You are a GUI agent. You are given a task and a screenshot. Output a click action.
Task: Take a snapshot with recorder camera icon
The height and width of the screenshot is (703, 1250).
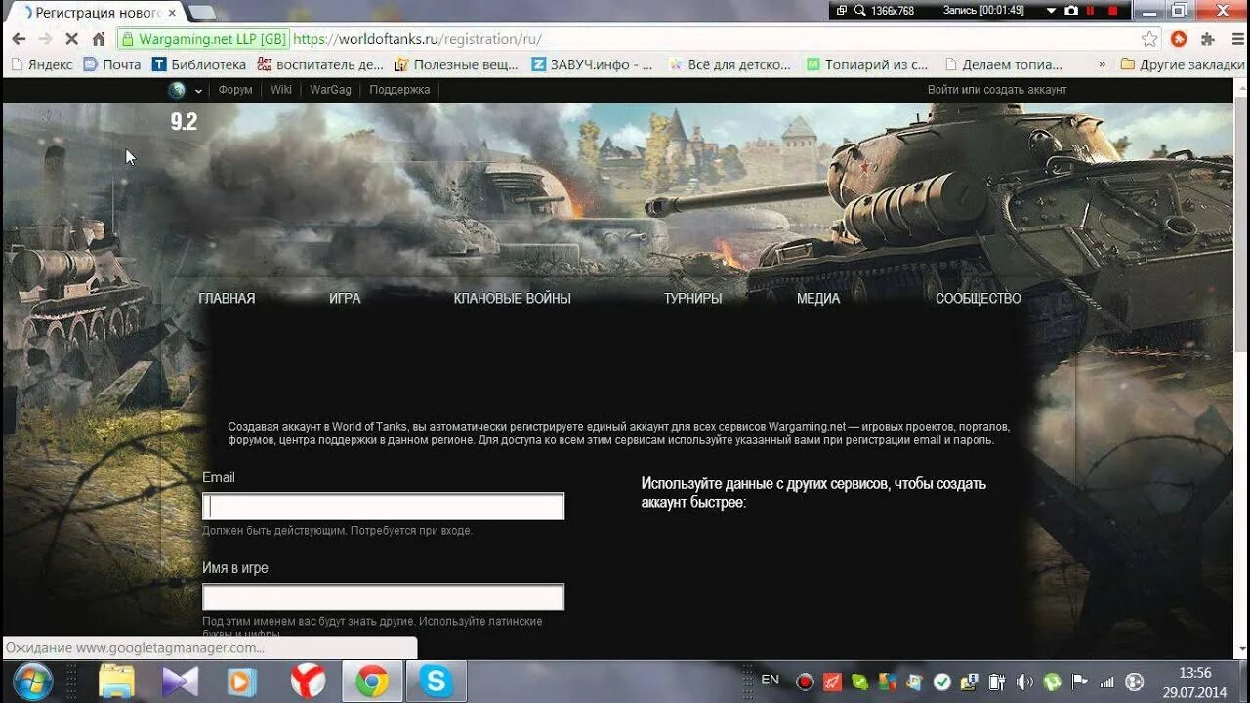point(1071,10)
